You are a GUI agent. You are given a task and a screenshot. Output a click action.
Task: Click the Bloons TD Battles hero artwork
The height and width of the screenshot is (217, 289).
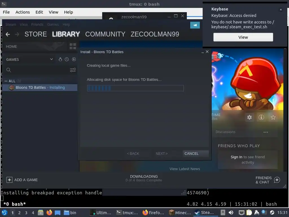247,79
